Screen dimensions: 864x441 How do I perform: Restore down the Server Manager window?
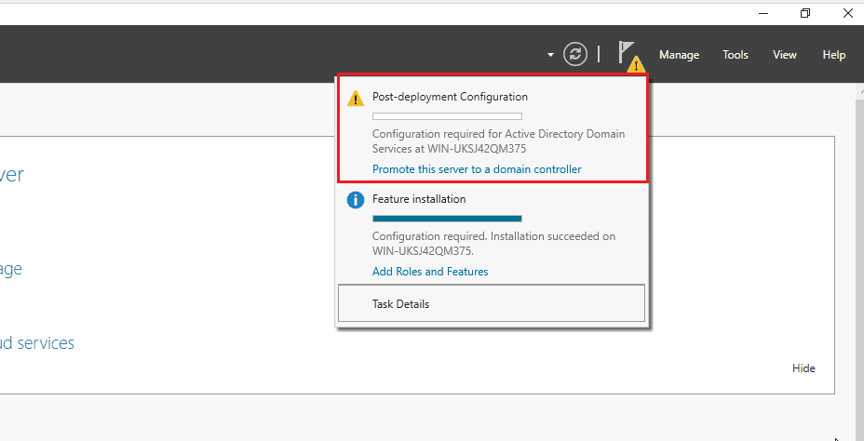[805, 13]
